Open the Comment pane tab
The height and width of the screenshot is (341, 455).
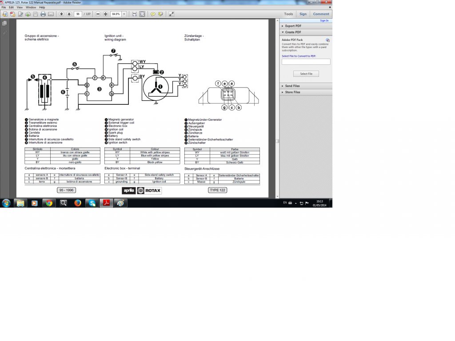tap(321, 14)
